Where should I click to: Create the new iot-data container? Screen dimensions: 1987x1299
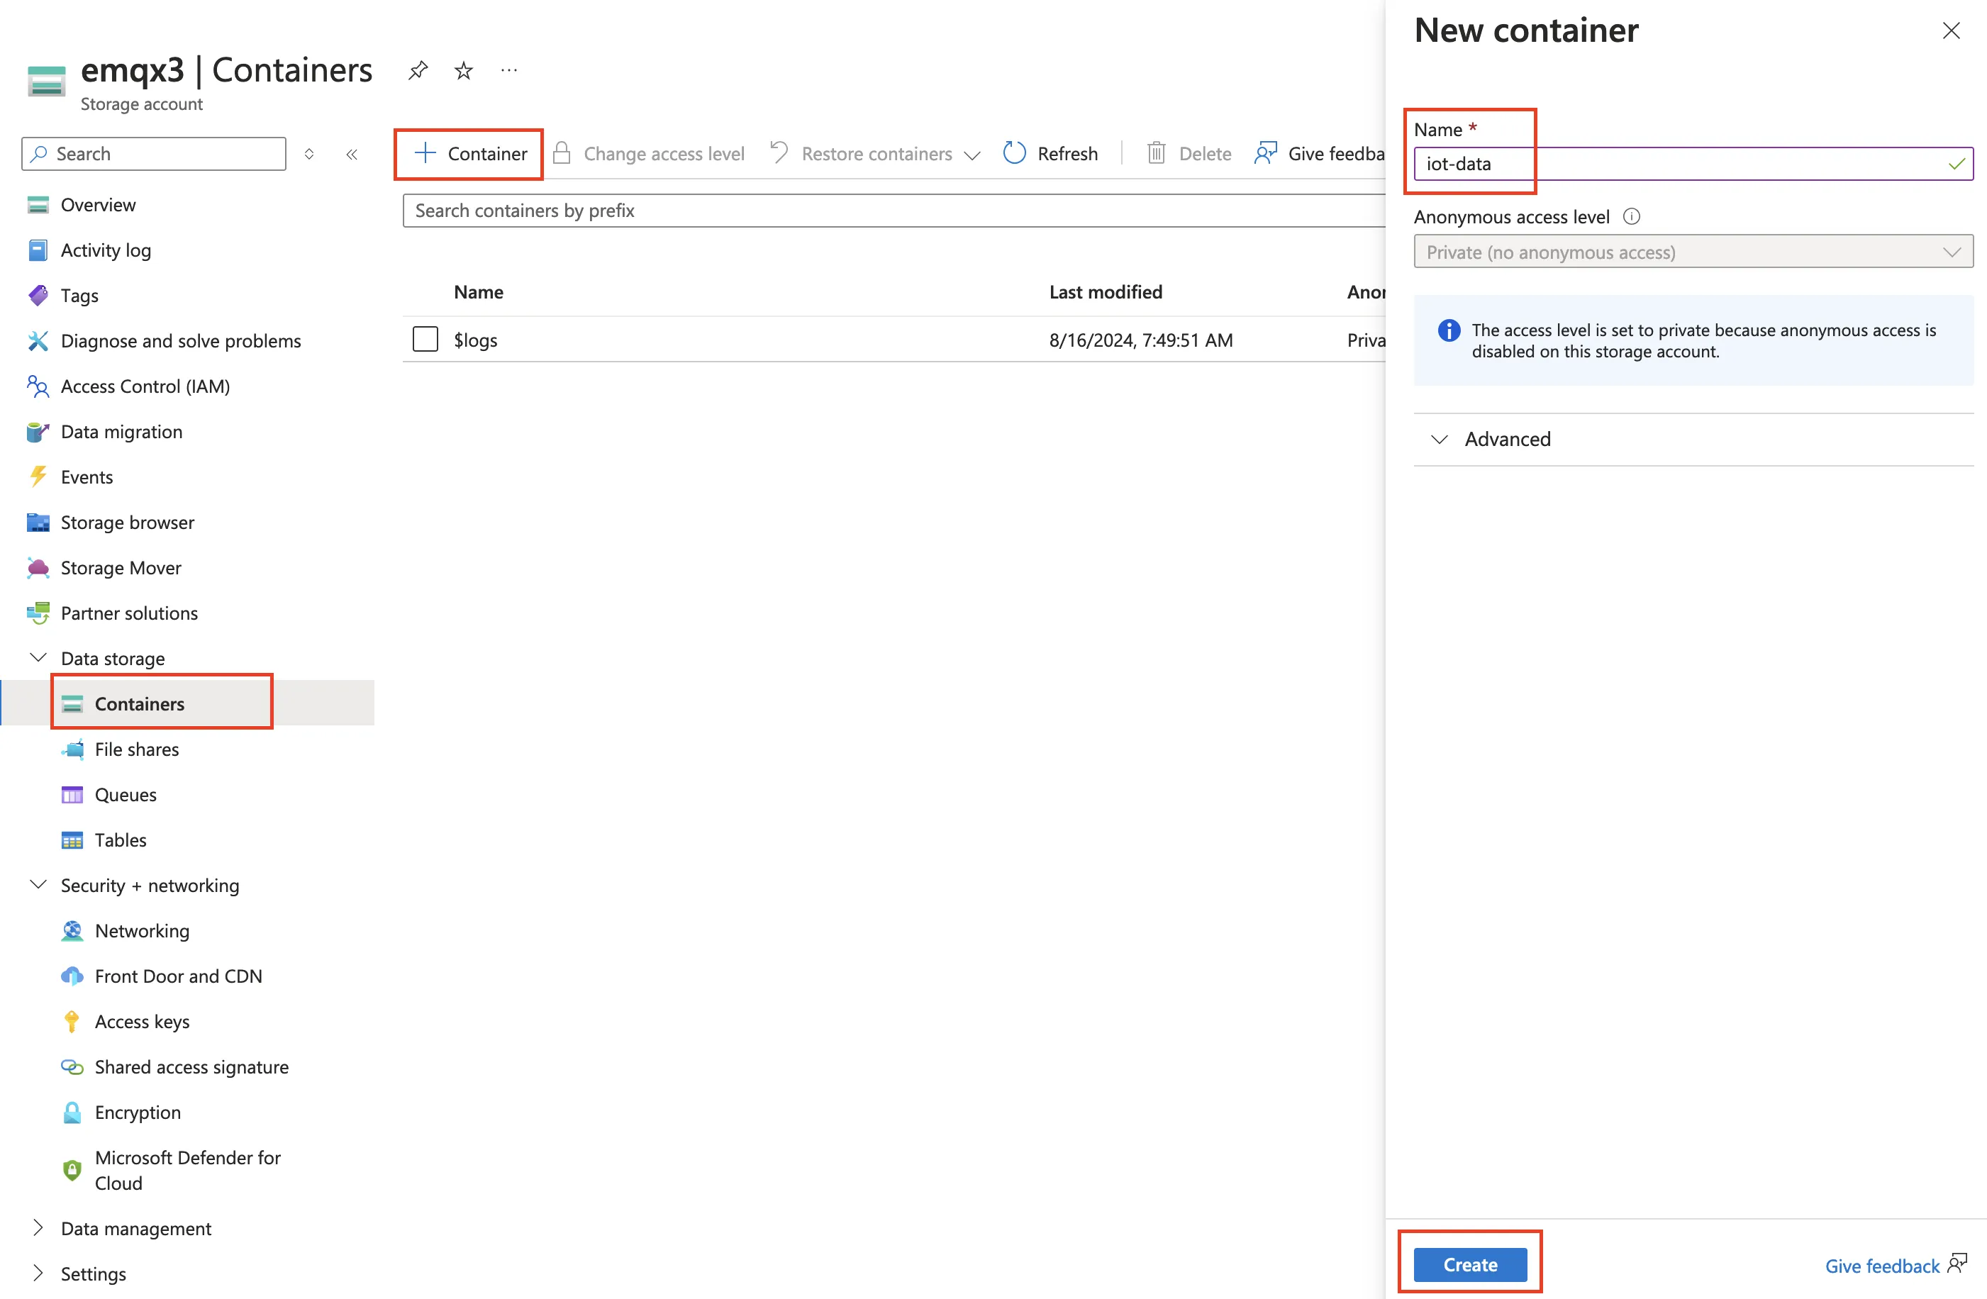pyautogui.click(x=1469, y=1263)
